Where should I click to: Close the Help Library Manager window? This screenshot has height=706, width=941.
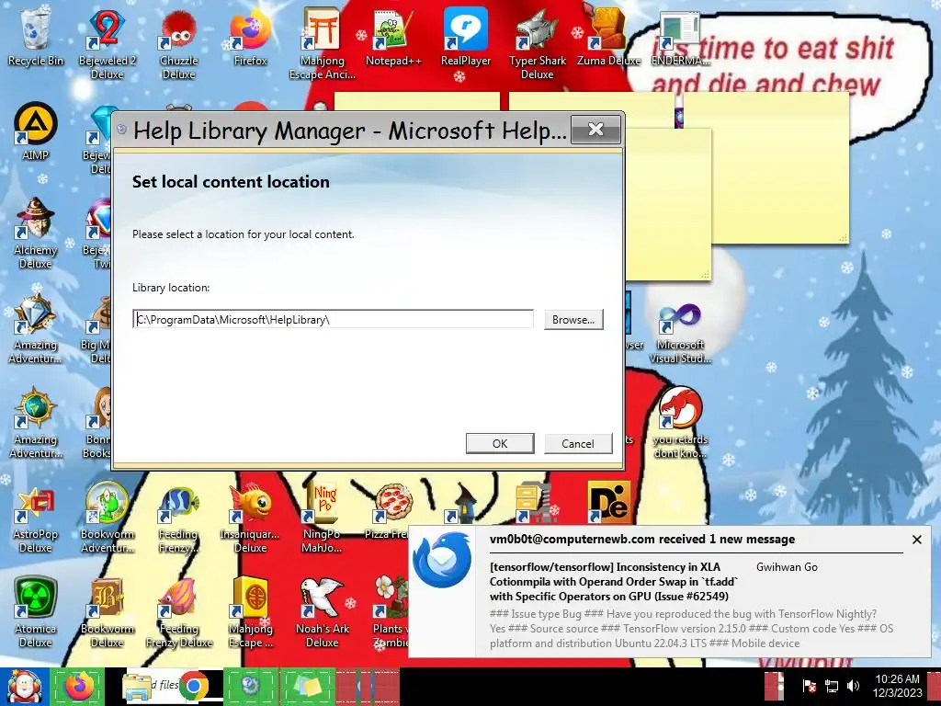[x=595, y=129]
